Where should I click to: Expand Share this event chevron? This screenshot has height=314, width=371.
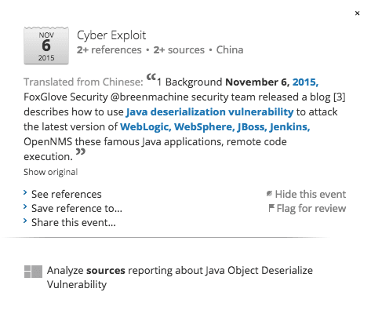(25, 221)
